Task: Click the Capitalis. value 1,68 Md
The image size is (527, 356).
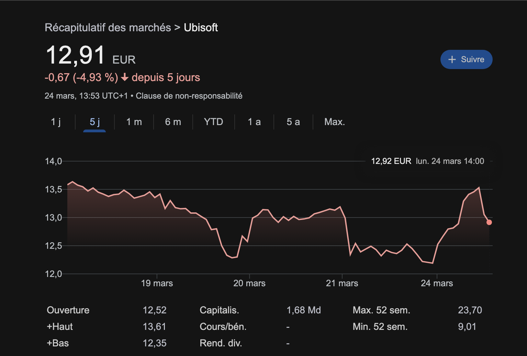Action: [304, 310]
